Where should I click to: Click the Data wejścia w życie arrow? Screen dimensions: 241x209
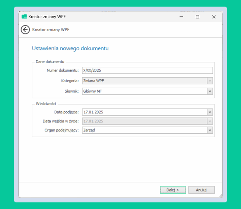click(210, 121)
